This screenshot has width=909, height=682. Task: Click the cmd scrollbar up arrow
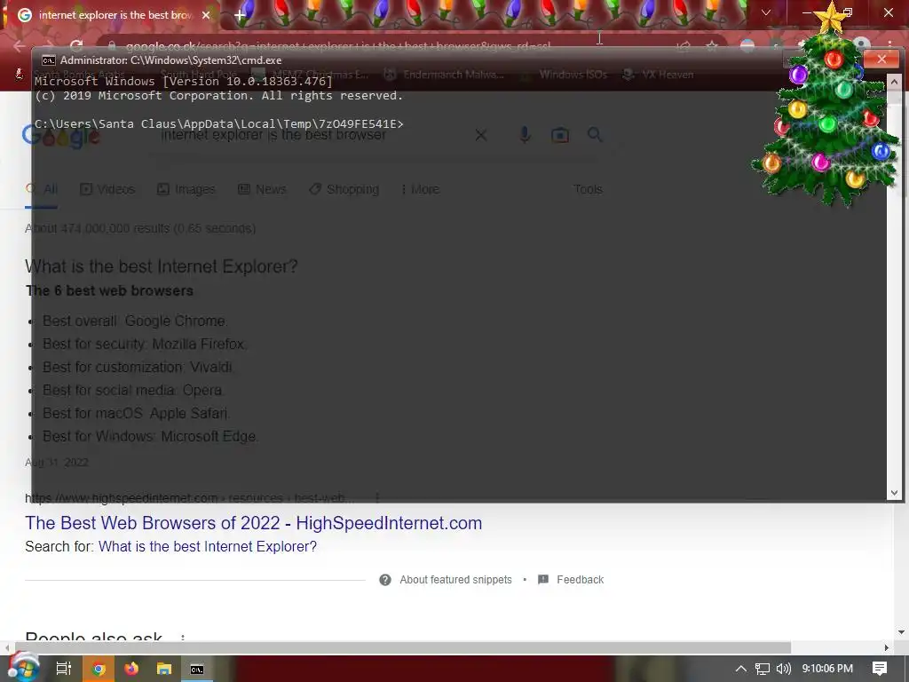tap(894, 82)
